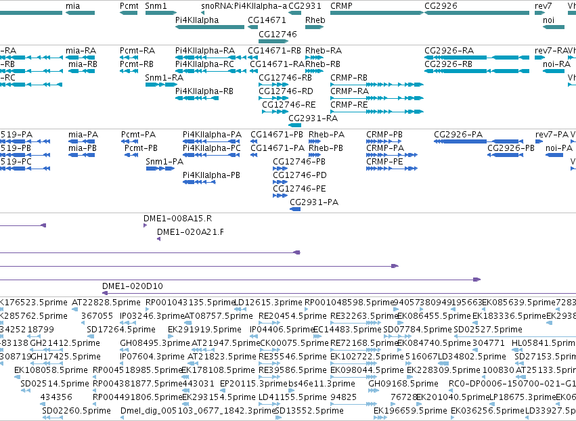
Task: Select Pi4KIIalpha-RA transcript label
Action: click(x=205, y=50)
